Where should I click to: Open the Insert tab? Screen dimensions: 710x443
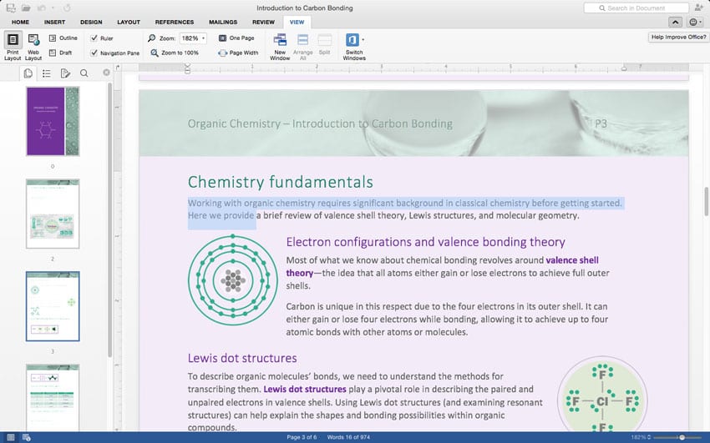click(x=54, y=22)
